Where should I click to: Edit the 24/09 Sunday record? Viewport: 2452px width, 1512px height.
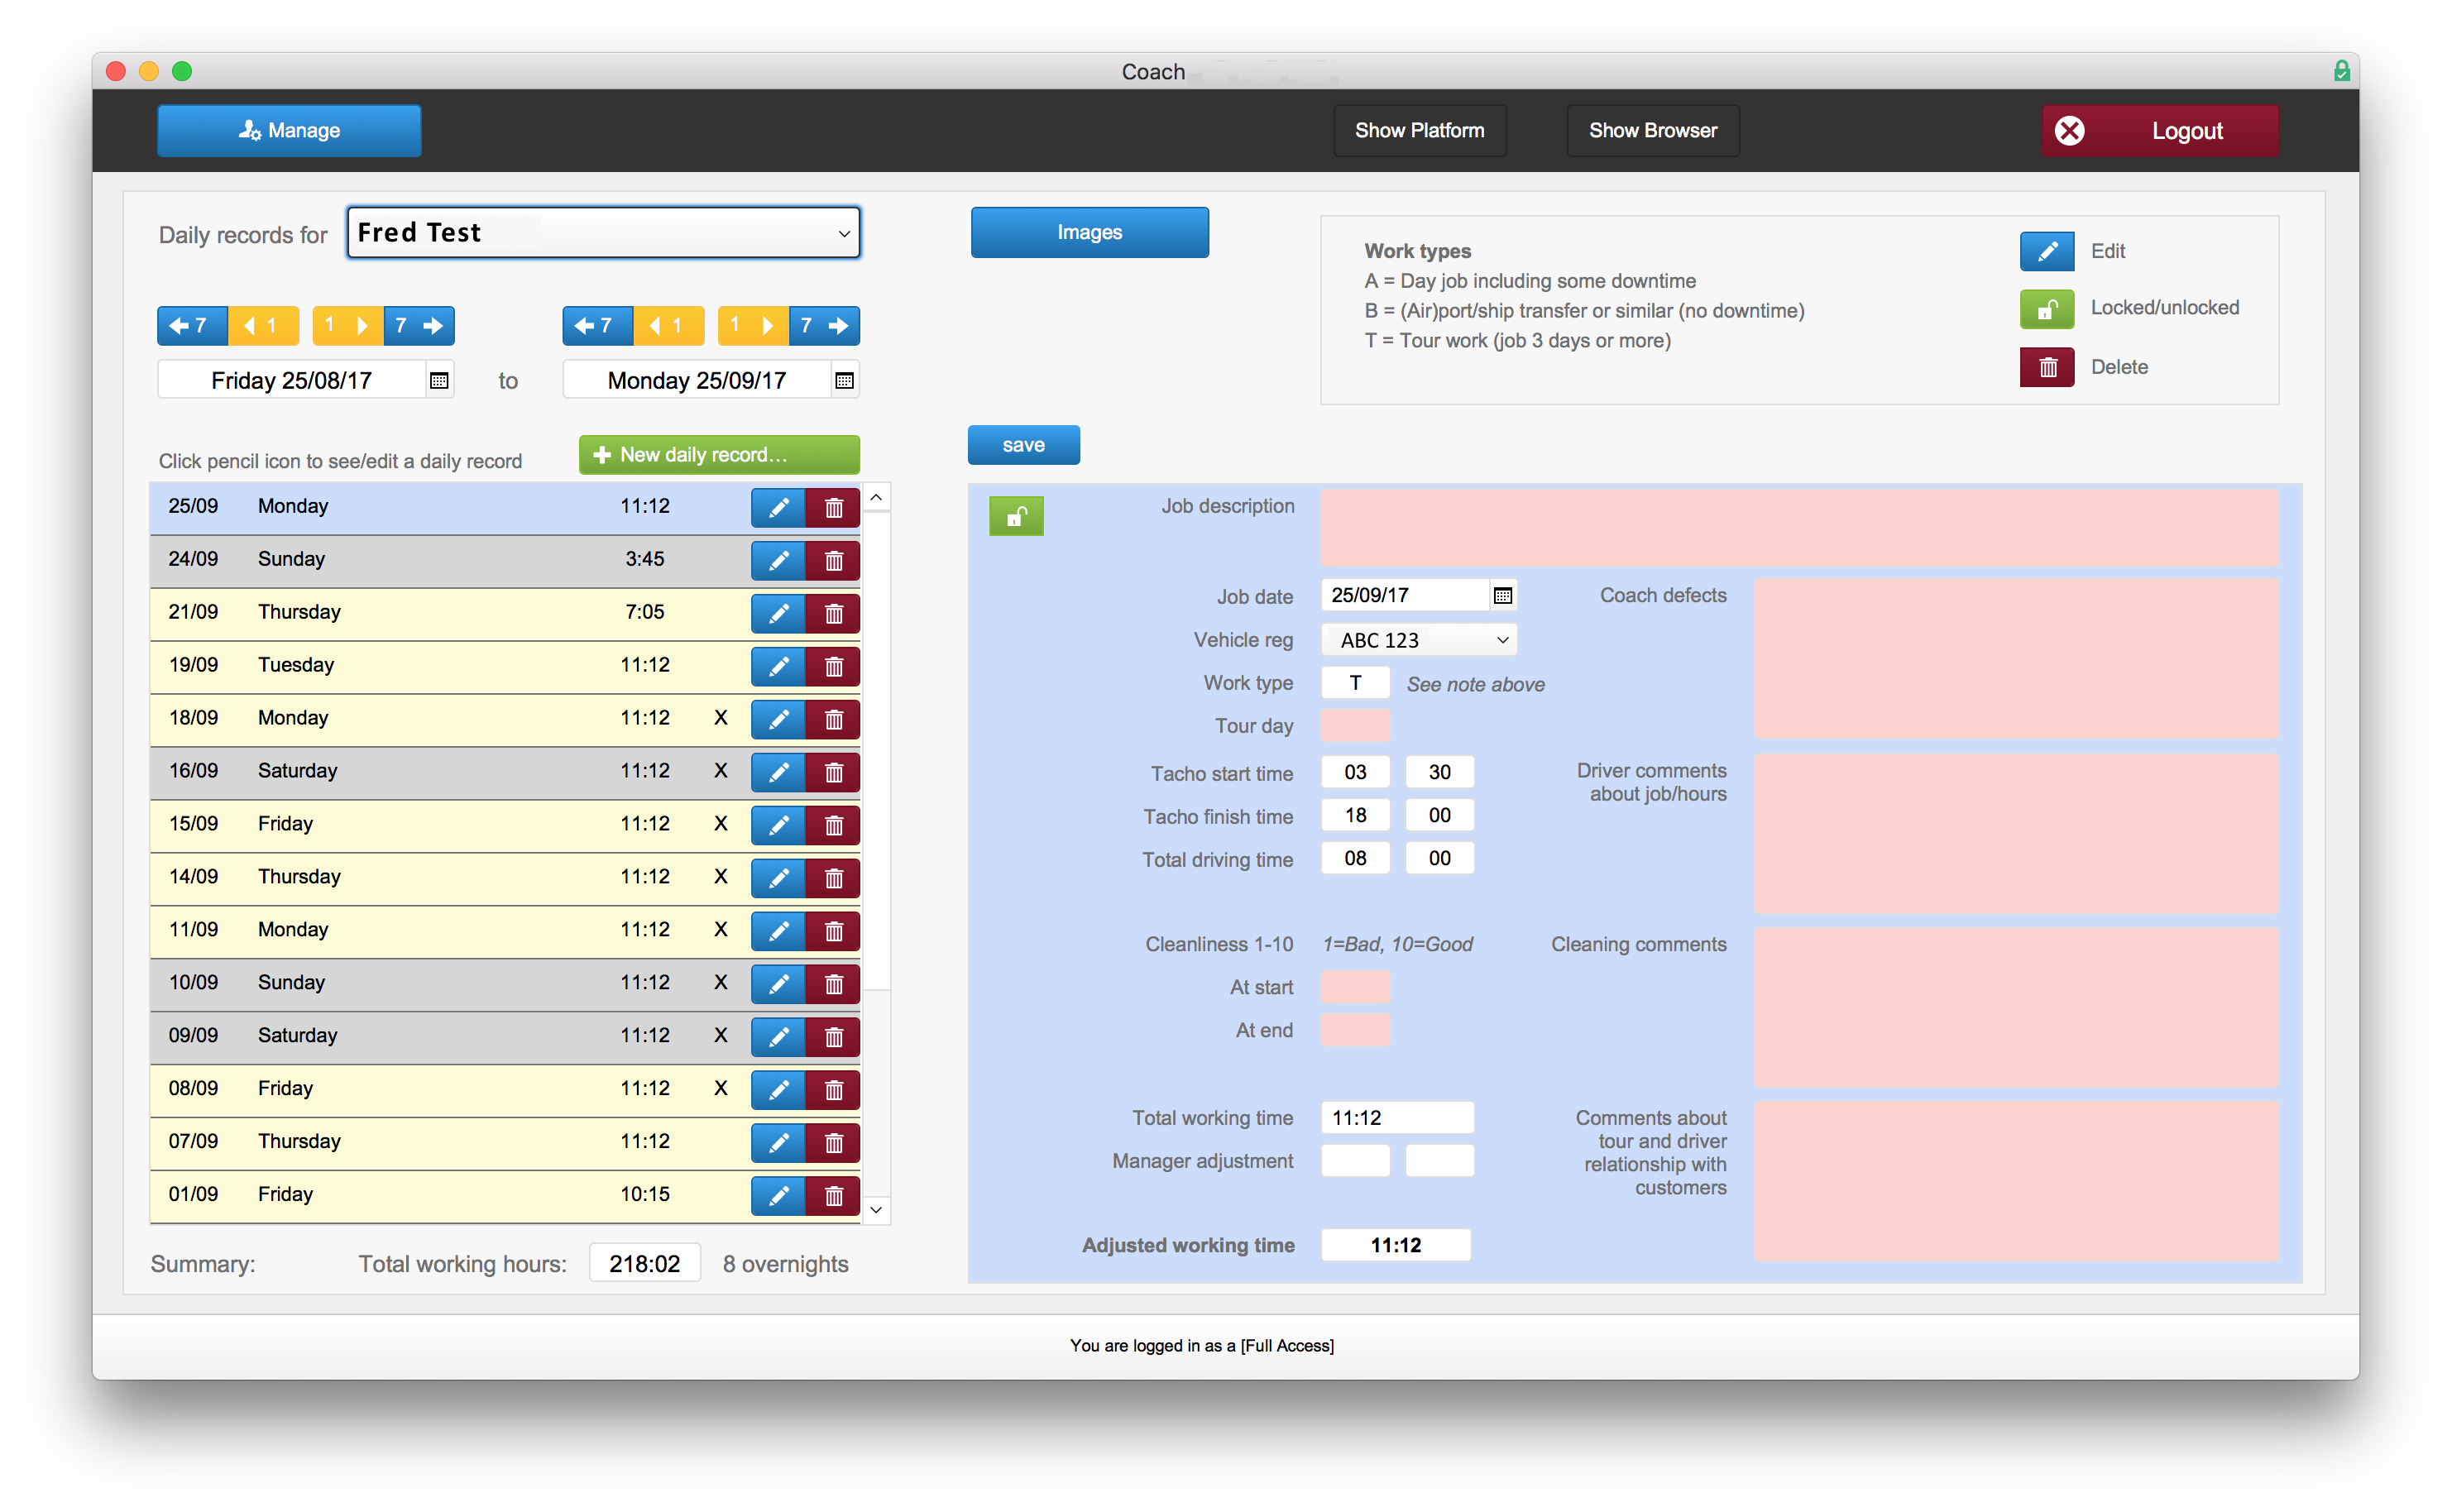(x=777, y=561)
